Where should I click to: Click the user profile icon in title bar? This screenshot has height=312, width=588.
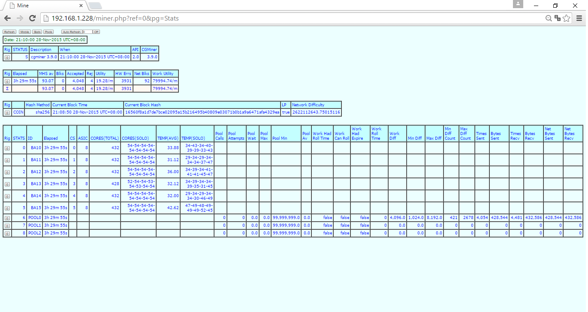tap(518, 4)
